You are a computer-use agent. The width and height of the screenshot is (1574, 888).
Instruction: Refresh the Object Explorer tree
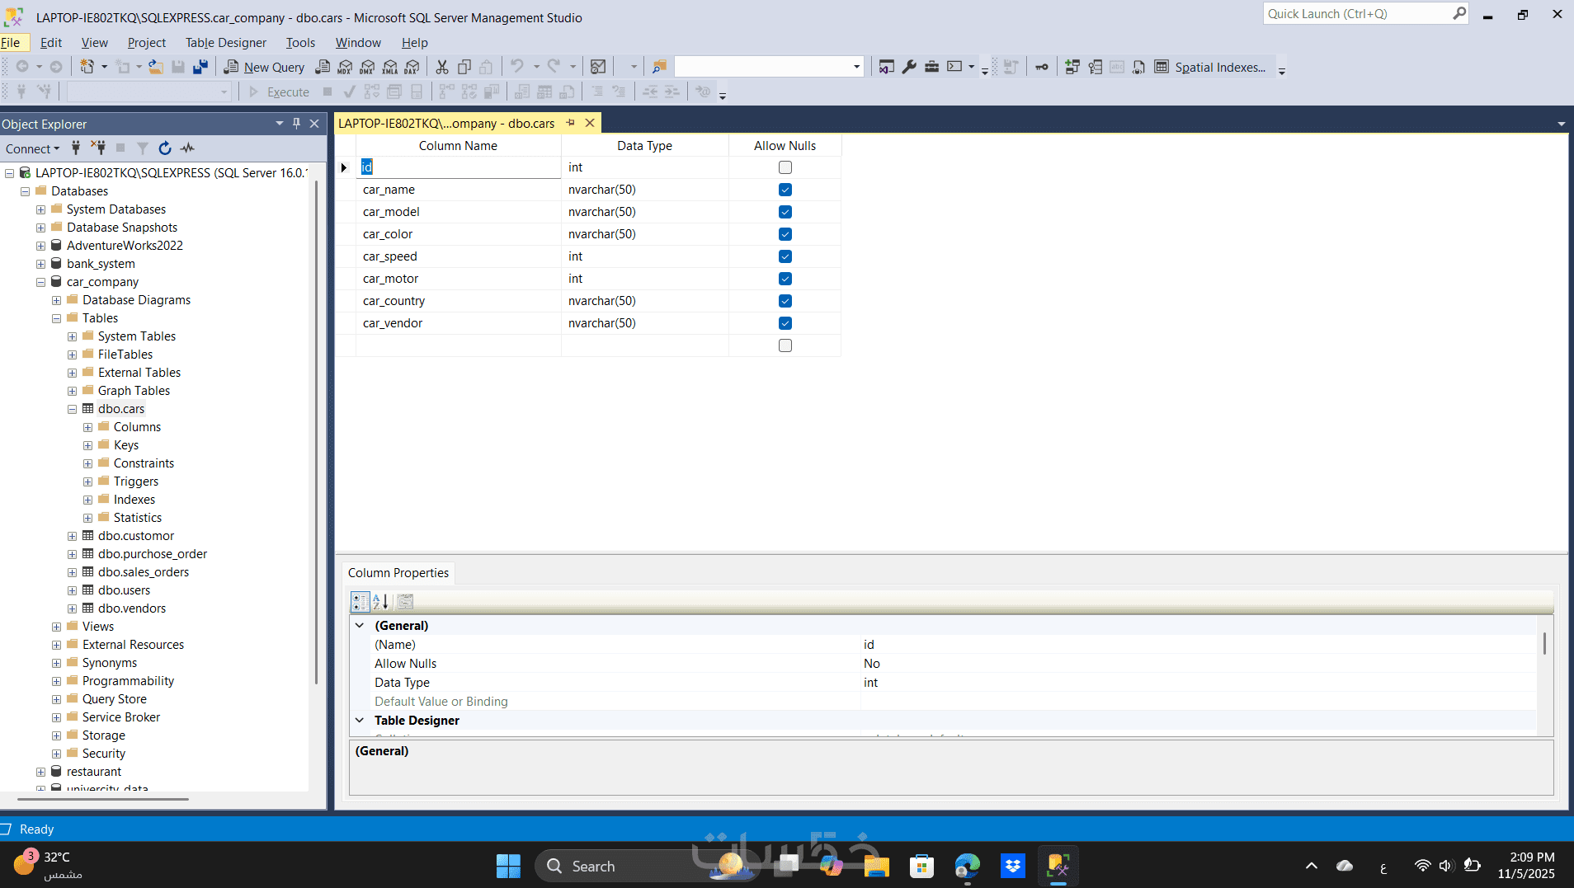(165, 148)
